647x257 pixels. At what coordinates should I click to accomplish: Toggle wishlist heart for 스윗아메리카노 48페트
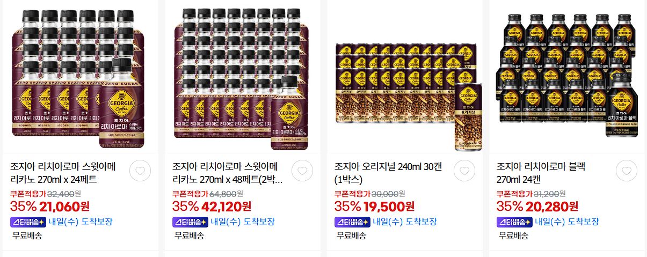[302, 171]
